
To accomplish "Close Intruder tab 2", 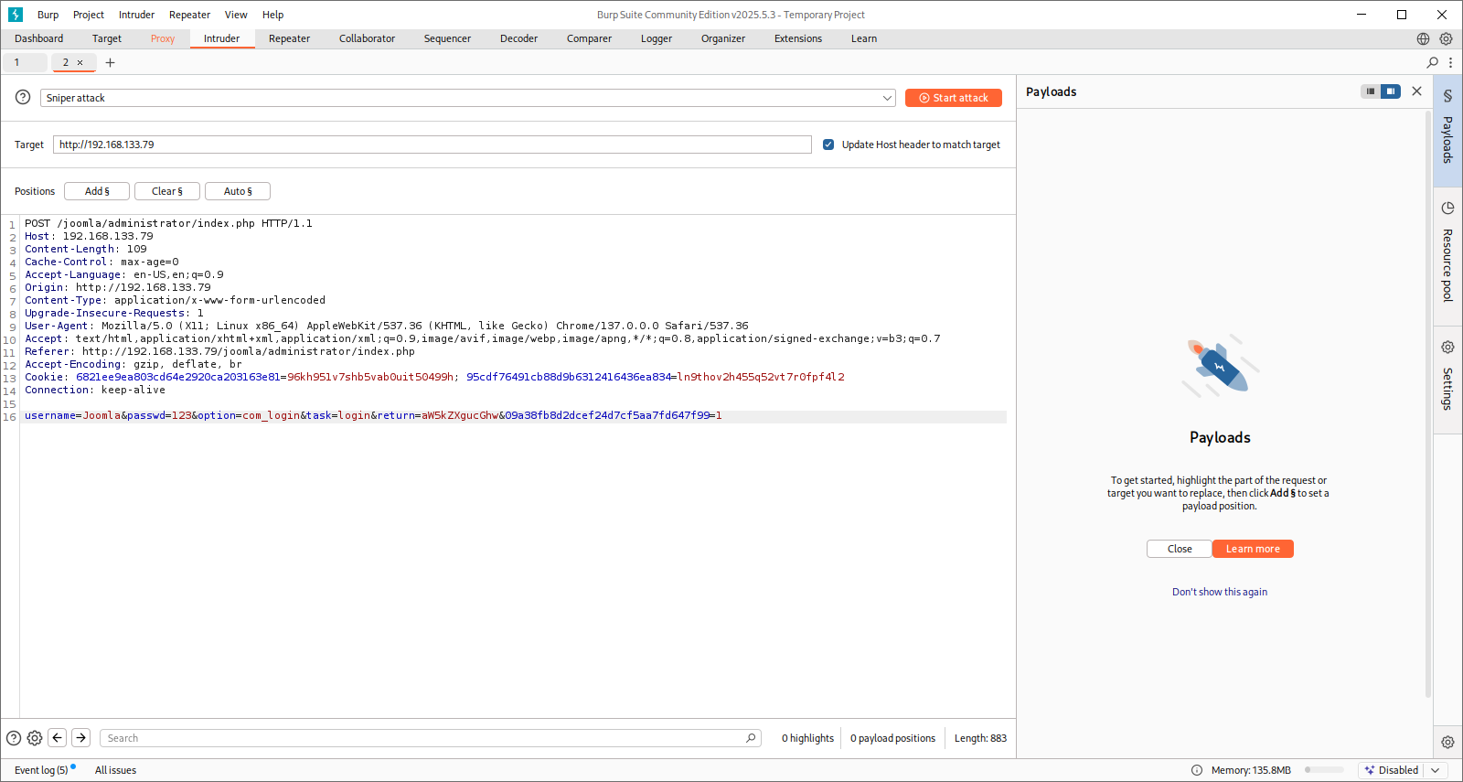I will 80,62.
